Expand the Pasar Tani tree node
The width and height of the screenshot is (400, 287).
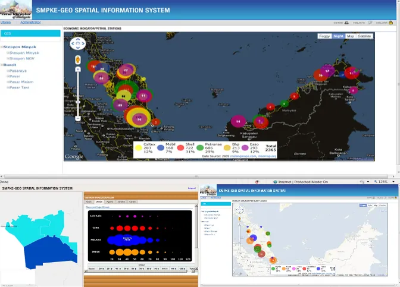pos(8,87)
